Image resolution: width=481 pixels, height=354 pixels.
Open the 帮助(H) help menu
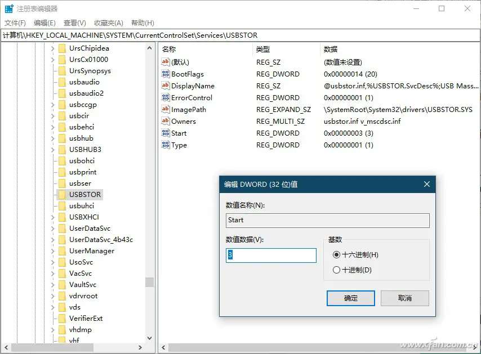tap(142, 23)
